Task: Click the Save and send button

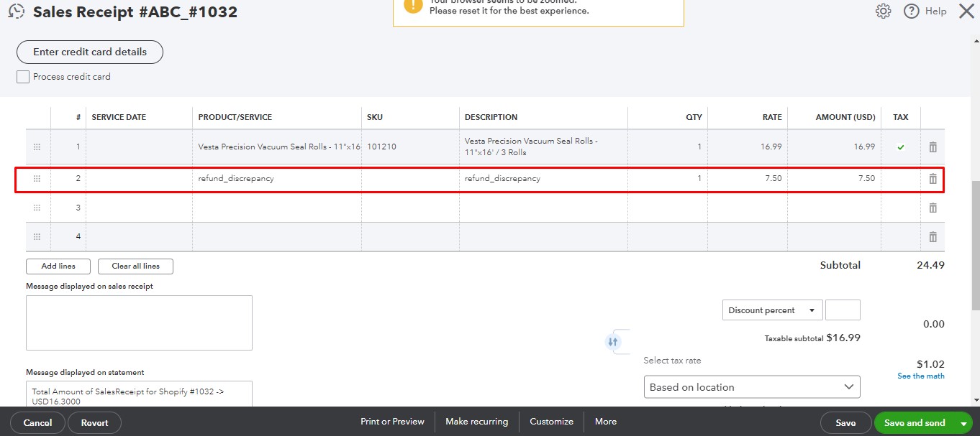Action: pyautogui.click(x=915, y=423)
